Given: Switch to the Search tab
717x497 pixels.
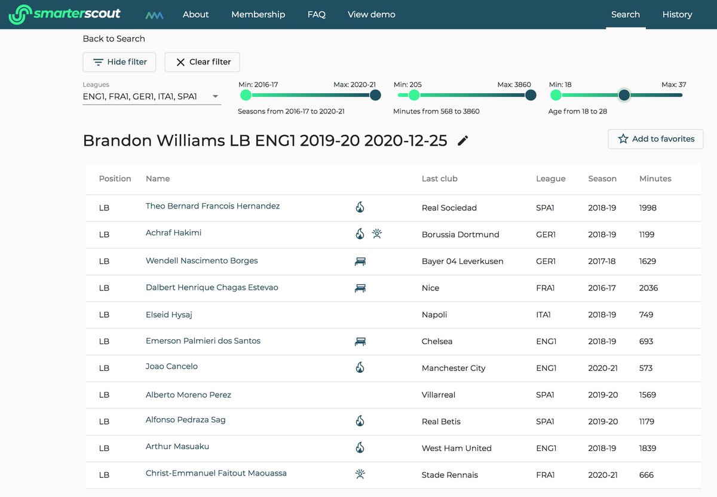Looking at the screenshot, I should click(626, 14).
